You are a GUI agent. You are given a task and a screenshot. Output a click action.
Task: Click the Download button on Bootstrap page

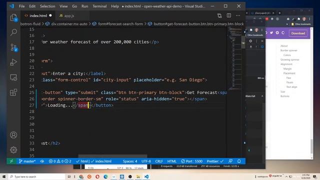coord(298,33)
